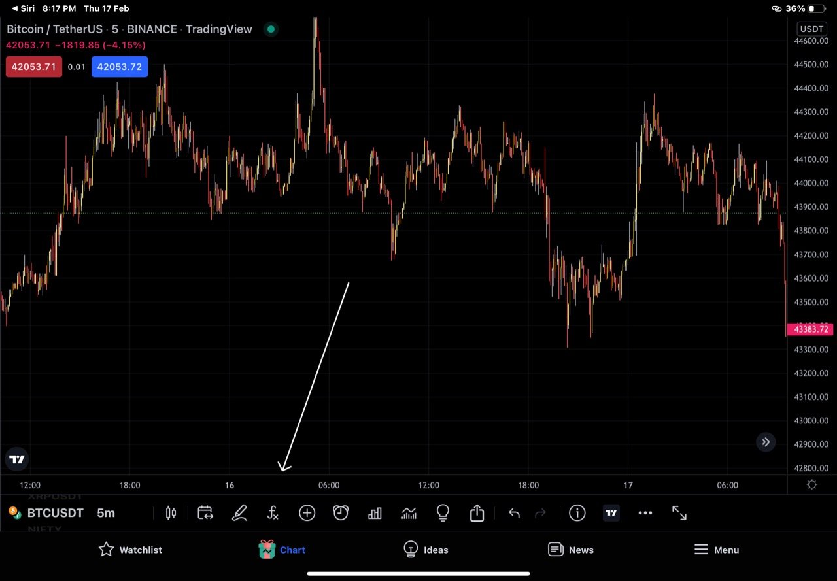Tap the blue buy price 42053.72 button
The height and width of the screenshot is (581, 837).
coord(120,67)
